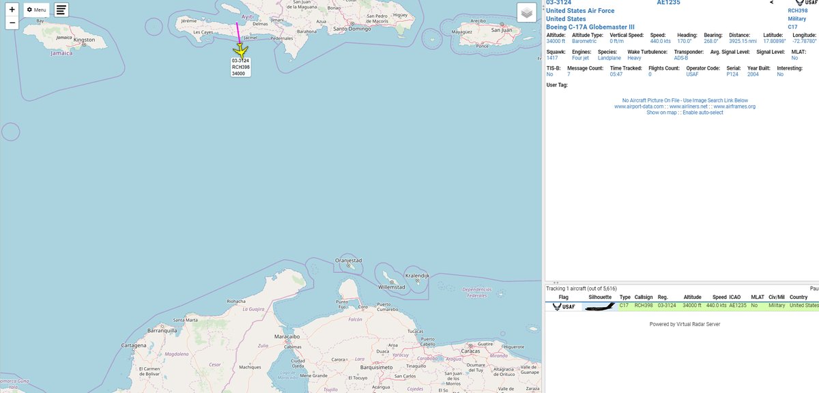Click the Year Built value 2004
The image size is (819, 393).
[x=753, y=74]
